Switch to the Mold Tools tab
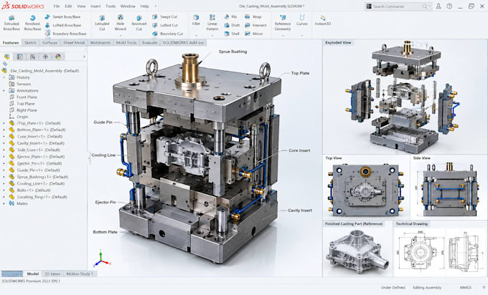The height and width of the screenshot is (295, 488). click(126, 42)
